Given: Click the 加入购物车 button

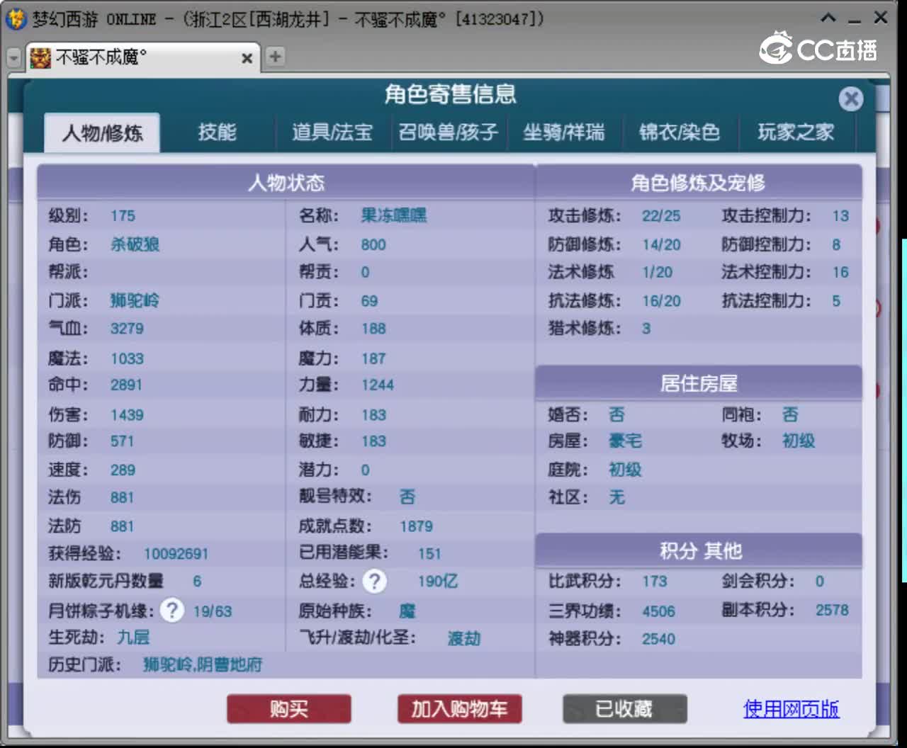Looking at the screenshot, I should (459, 709).
